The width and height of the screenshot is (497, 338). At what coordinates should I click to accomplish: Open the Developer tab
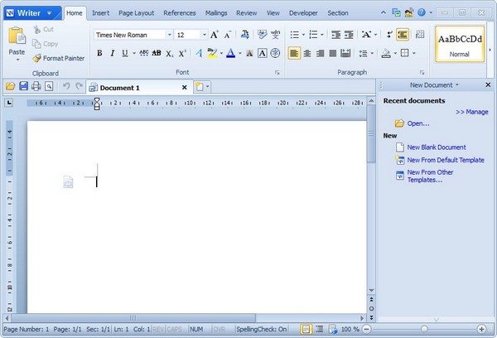coord(303,13)
